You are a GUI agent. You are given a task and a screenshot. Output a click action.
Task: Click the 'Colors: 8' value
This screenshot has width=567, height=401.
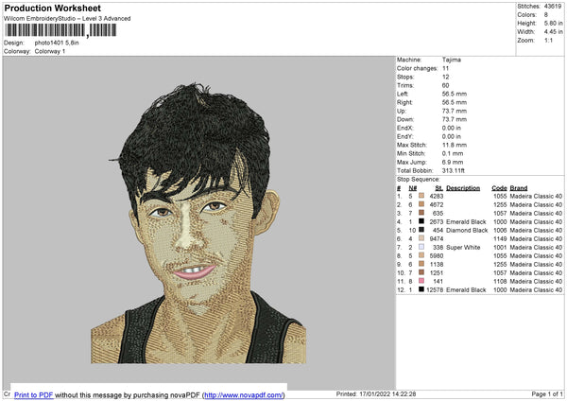[546, 15]
